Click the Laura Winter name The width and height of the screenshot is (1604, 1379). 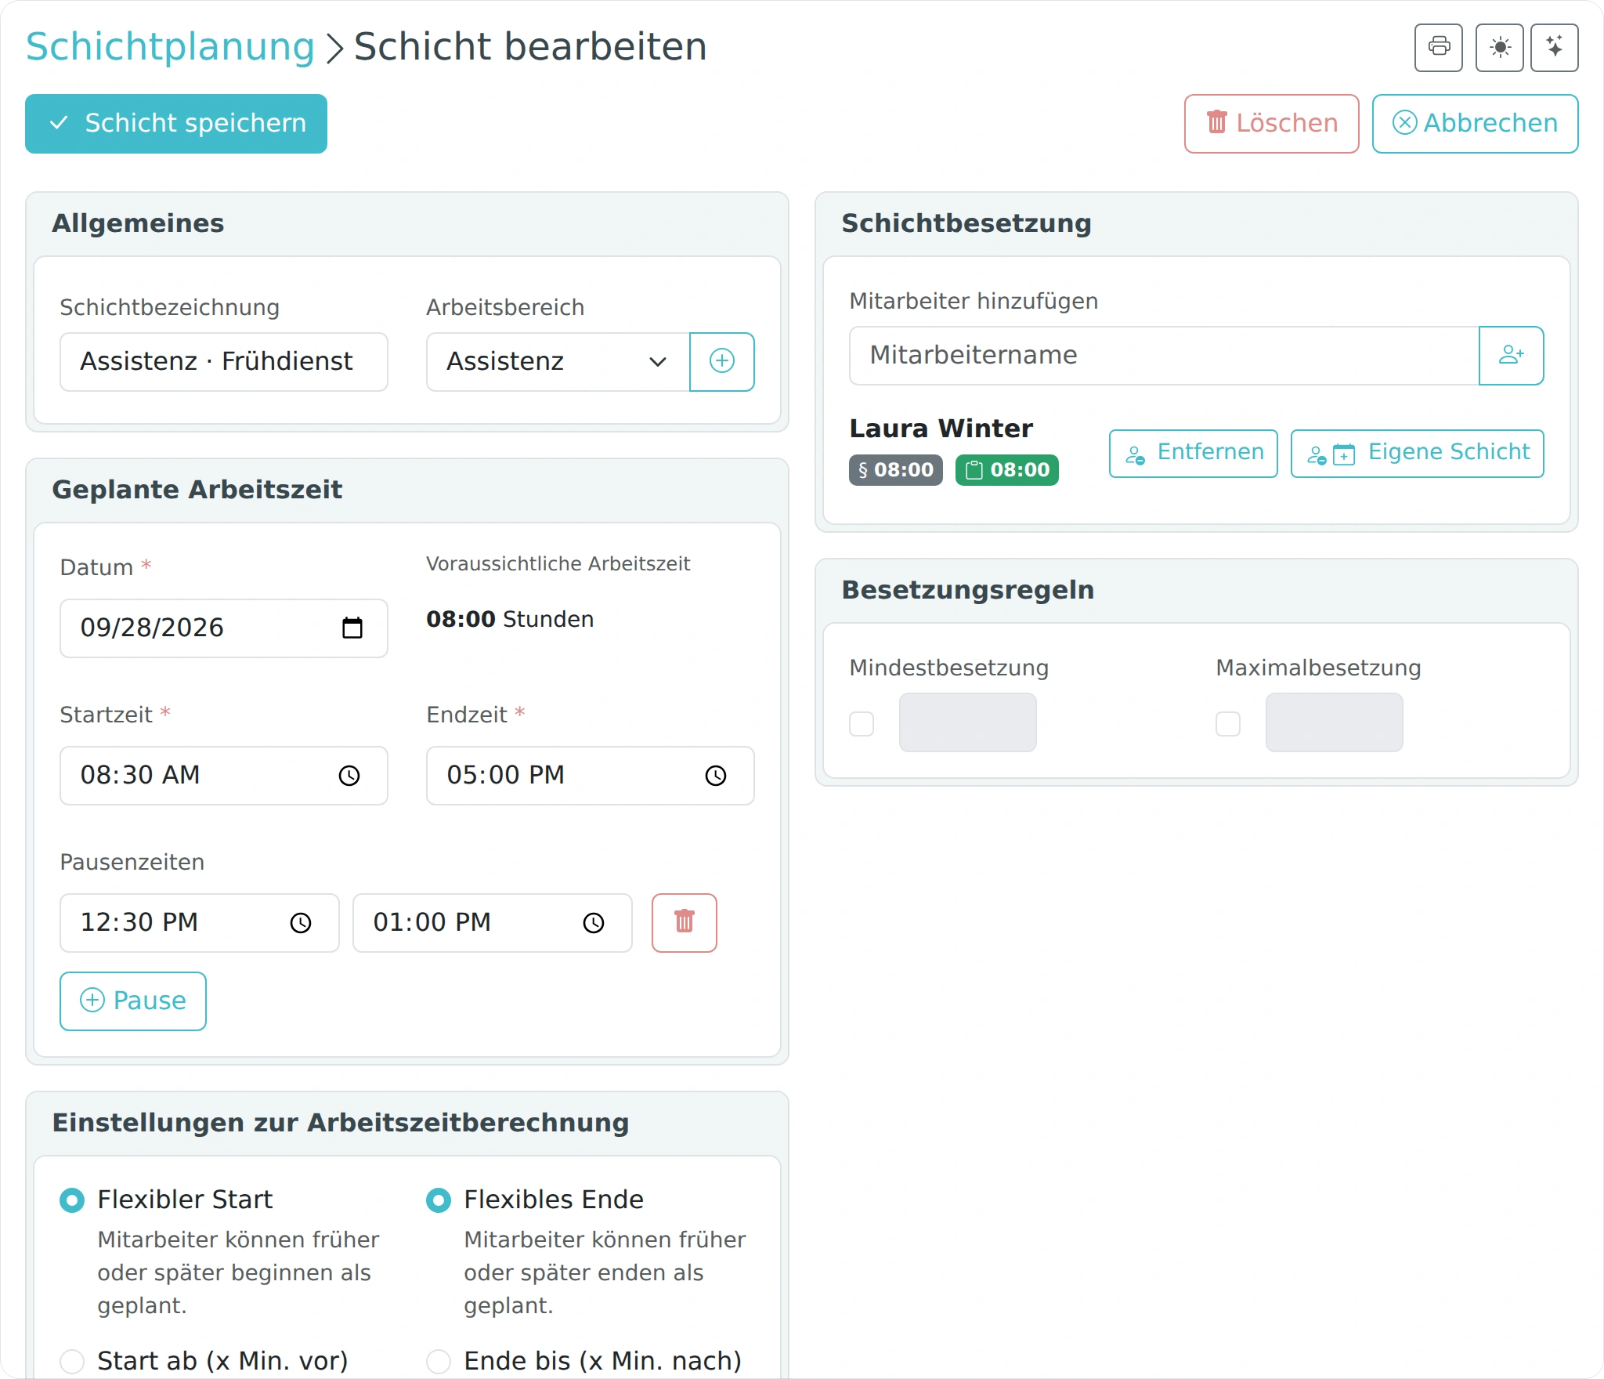941,429
